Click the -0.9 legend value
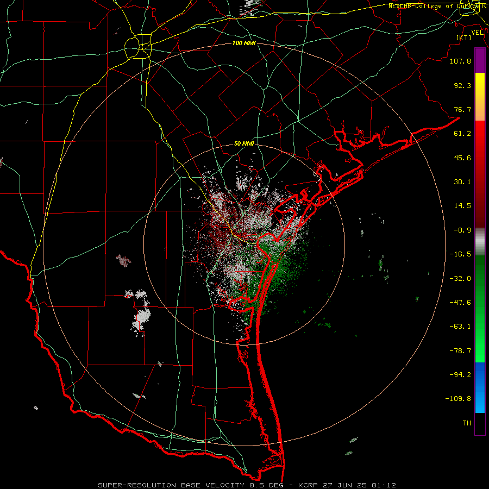Image resolution: width=489 pixels, height=489 pixels. (462, 230)
